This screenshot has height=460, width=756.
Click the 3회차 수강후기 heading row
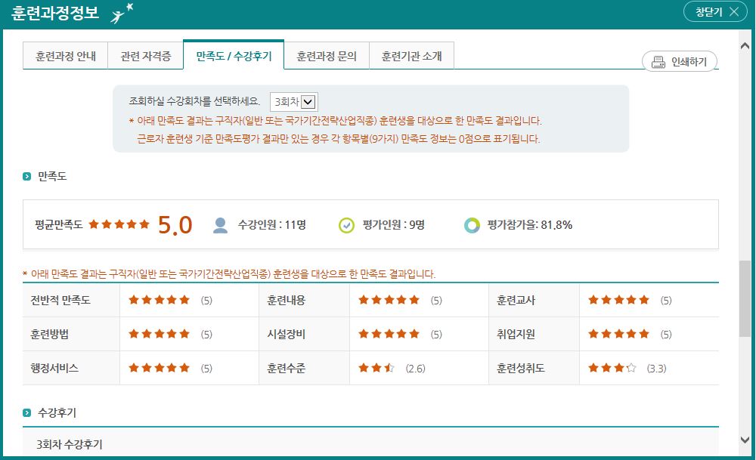370,444
